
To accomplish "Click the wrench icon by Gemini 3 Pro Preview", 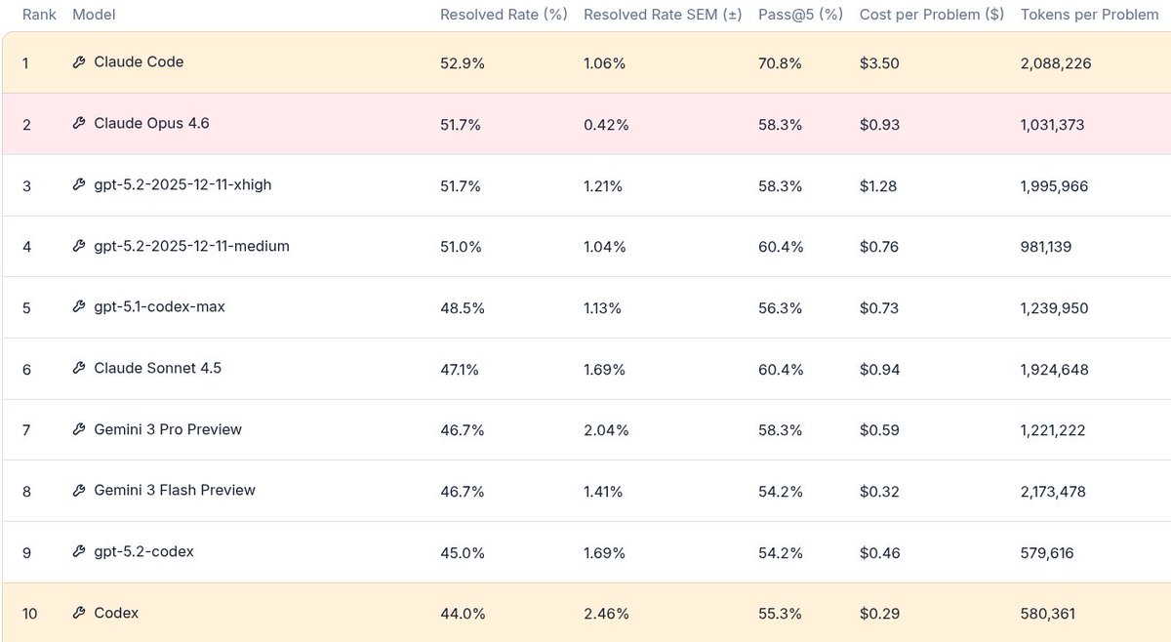I will click(x=79, y=430).
